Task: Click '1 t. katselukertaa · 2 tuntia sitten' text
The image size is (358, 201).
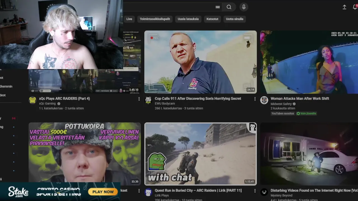Action: [62, 108]
